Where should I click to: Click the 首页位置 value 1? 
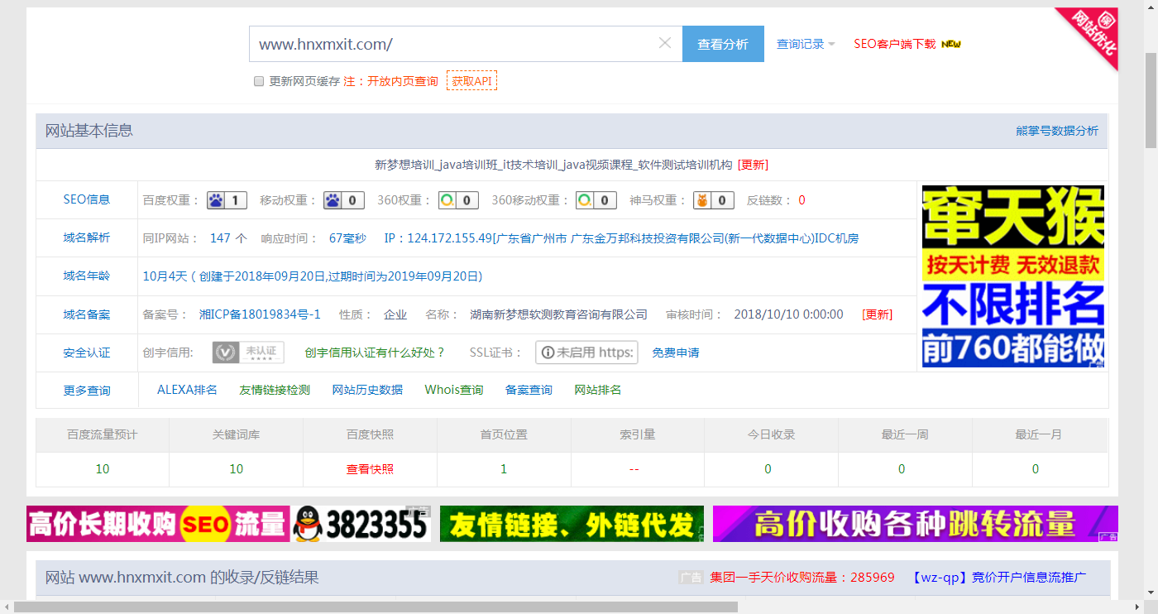tap(504, 469)
